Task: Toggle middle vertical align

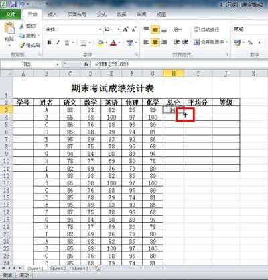Action: (155, 30)
